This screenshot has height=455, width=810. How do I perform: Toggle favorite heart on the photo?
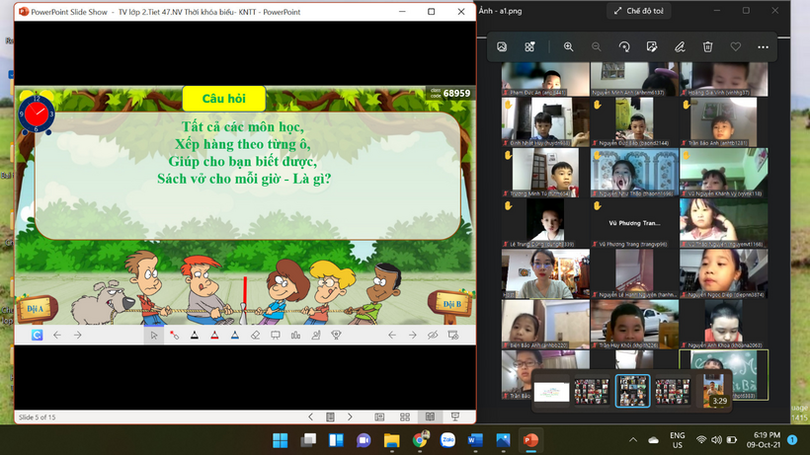point(735,46)
